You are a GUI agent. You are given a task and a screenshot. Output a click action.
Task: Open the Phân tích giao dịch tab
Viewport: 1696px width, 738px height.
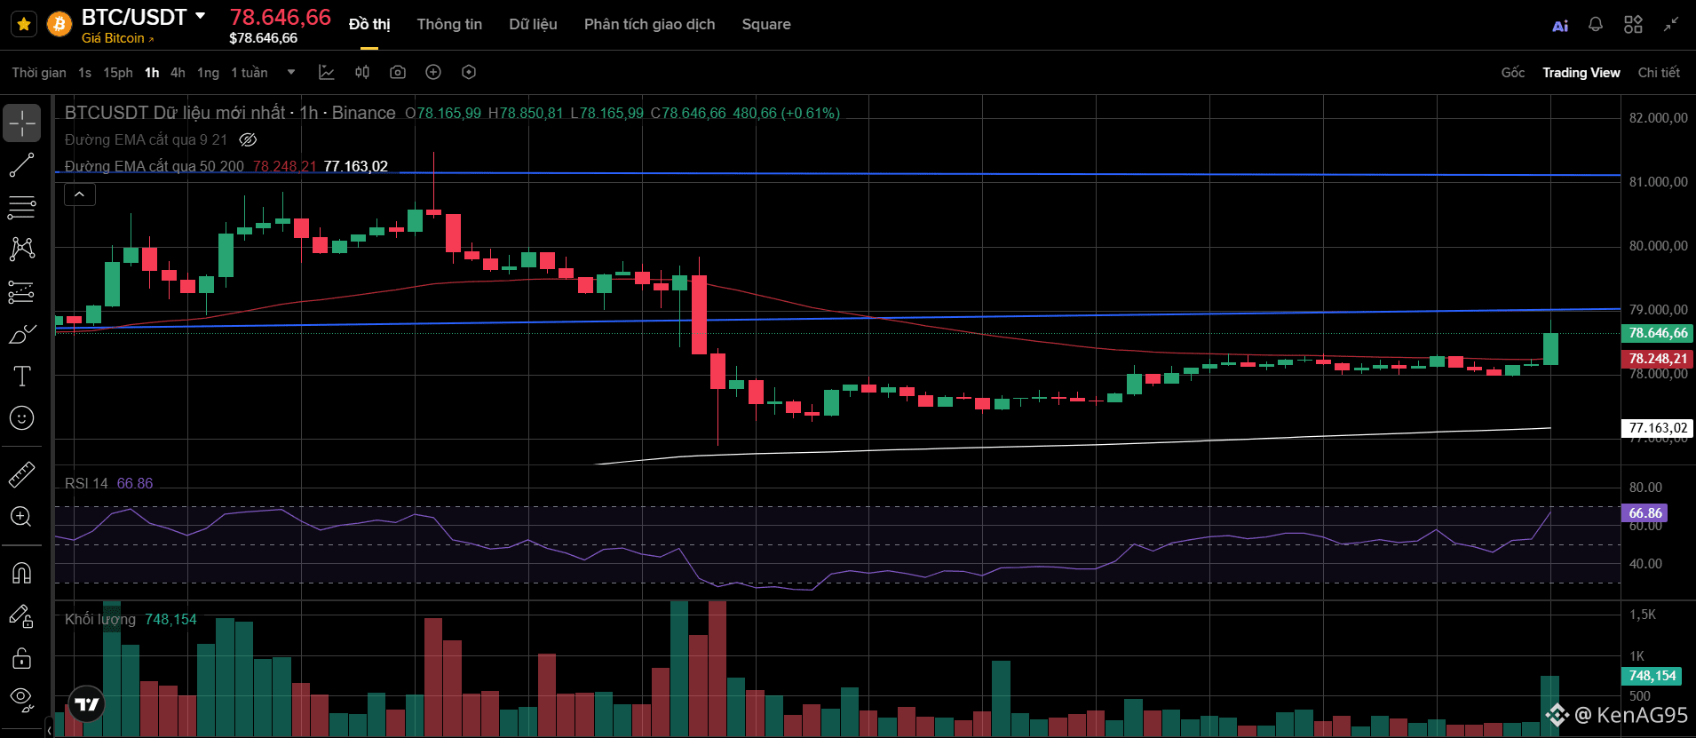tap(649, 24)
